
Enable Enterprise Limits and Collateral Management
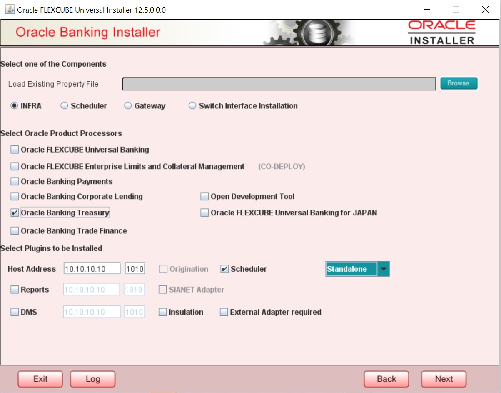[x=15, y=167]
